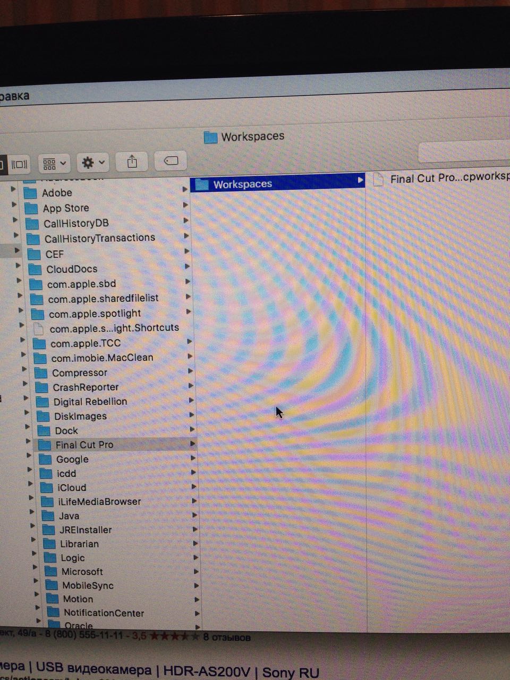
Task: Click the DiskImages folder icon
Action: tap(44, 416)
